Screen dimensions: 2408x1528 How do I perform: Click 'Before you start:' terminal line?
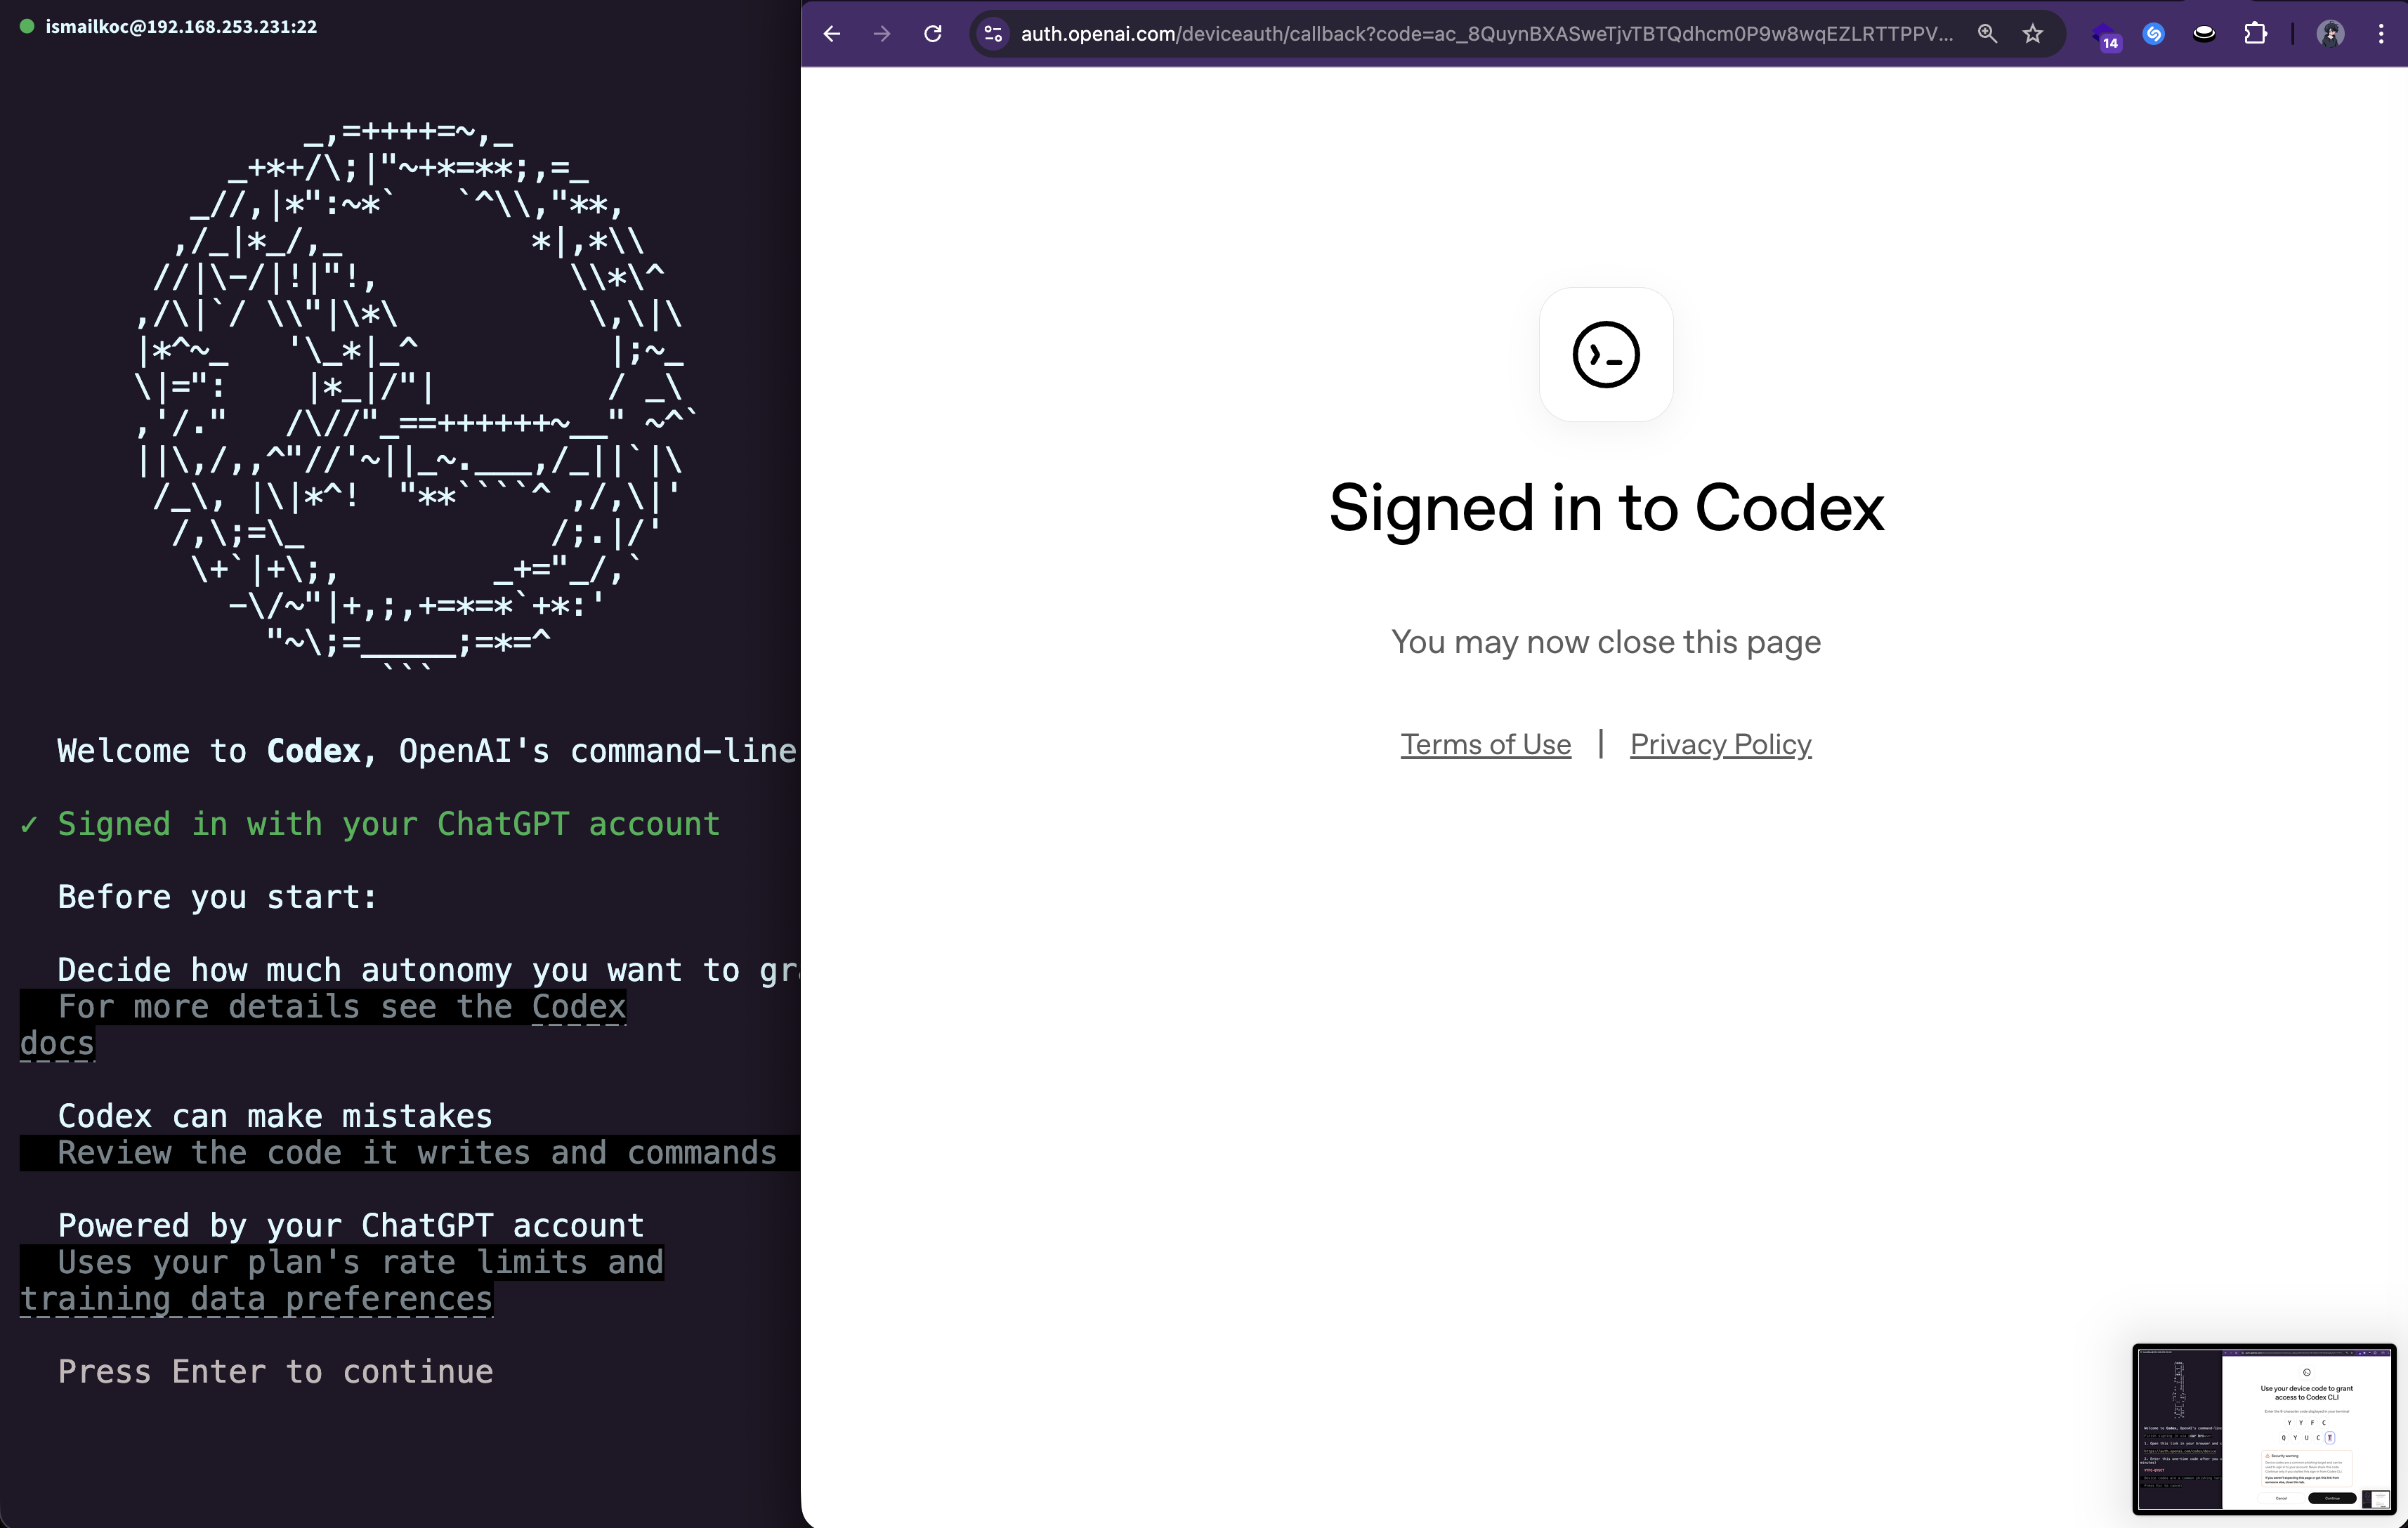tap(217, 897)
